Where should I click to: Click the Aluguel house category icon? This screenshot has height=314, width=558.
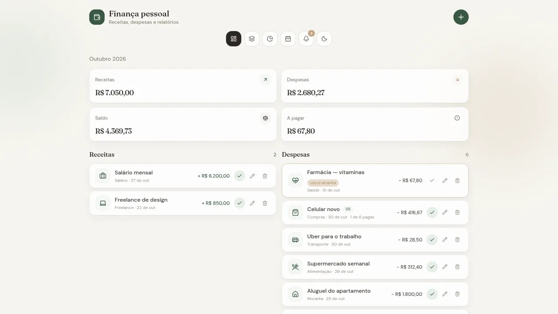click(x=295, y=294)
